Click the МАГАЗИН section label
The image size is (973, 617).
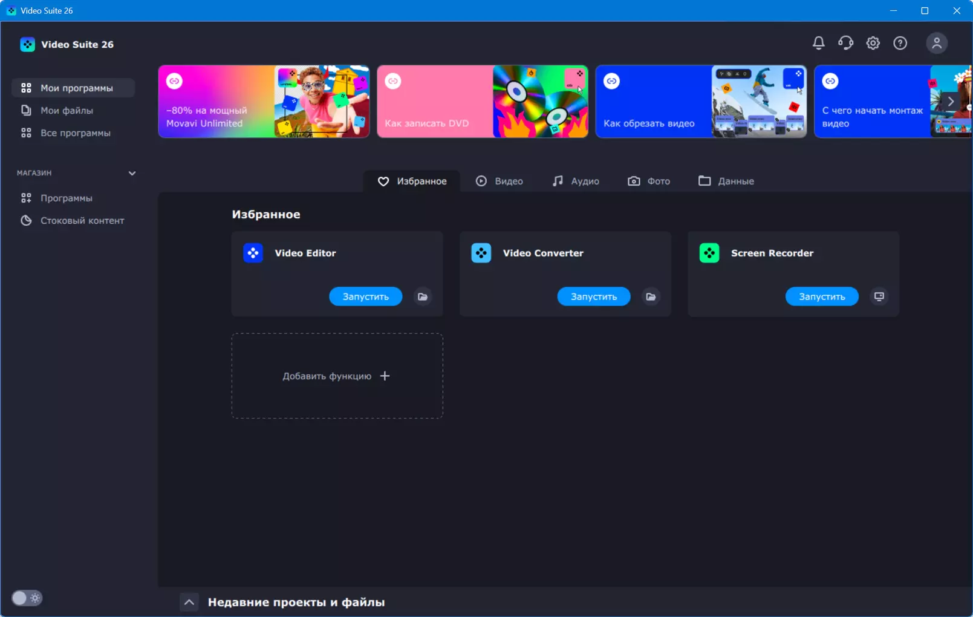click(x=34, y=173)
